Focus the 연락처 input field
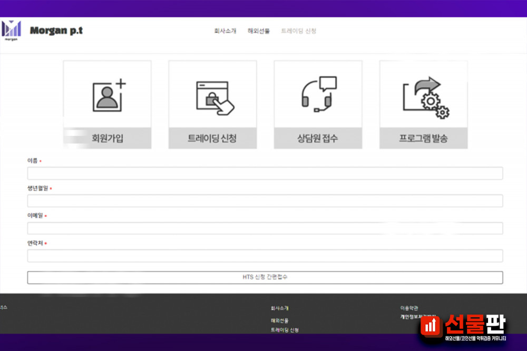 (265, 256)
